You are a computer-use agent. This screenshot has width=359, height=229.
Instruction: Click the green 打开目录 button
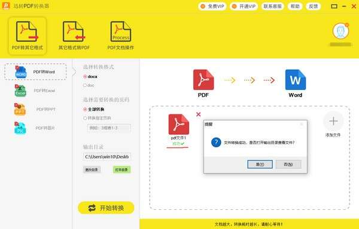point(121,170)
